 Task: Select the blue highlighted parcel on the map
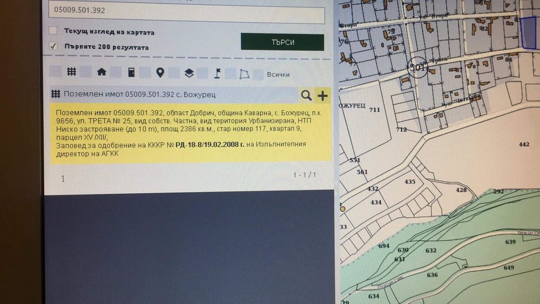(x=528, y=33)
